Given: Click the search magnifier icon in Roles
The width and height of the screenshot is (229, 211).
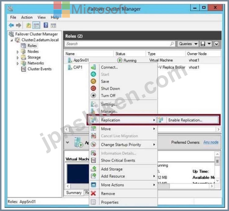Looking at the screenshot, I should [x=172, y=44].
